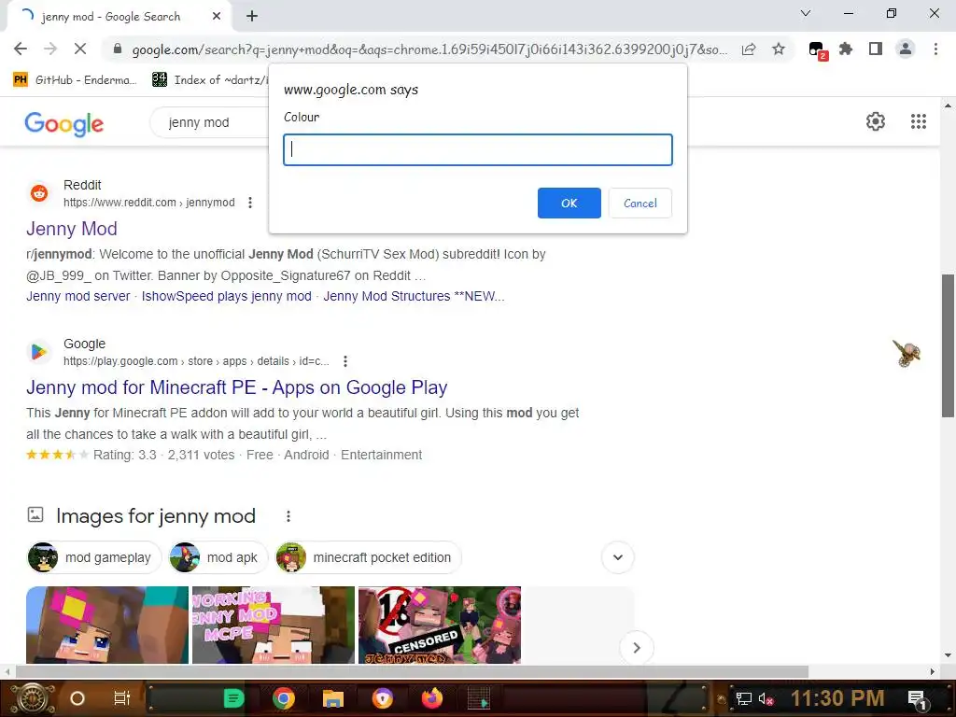Open more options for Google Play result

tap(345, 361)
